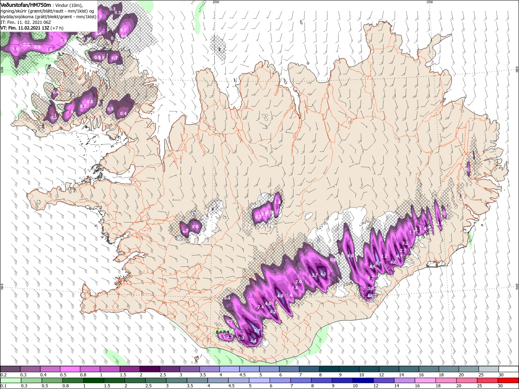Click the 15W longitude label

pyautogui.click(x=429, y=2)
